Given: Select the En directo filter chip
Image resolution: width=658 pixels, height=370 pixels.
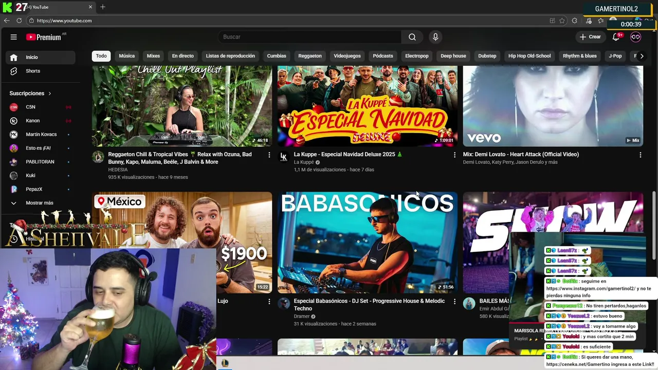Looking at the screenshot, I should pyautogui.click(x=182, y=56).
